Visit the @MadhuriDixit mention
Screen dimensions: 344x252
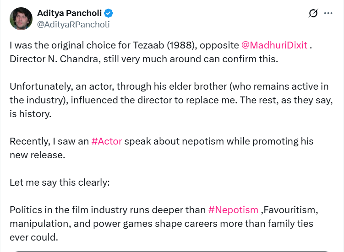[274, 45]
